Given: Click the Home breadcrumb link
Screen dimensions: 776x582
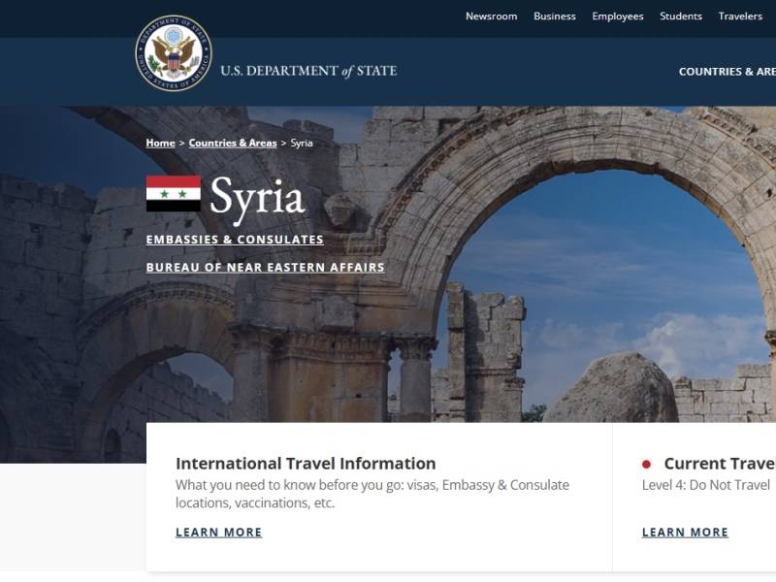Looking at the screenshot, I should 160,143.
